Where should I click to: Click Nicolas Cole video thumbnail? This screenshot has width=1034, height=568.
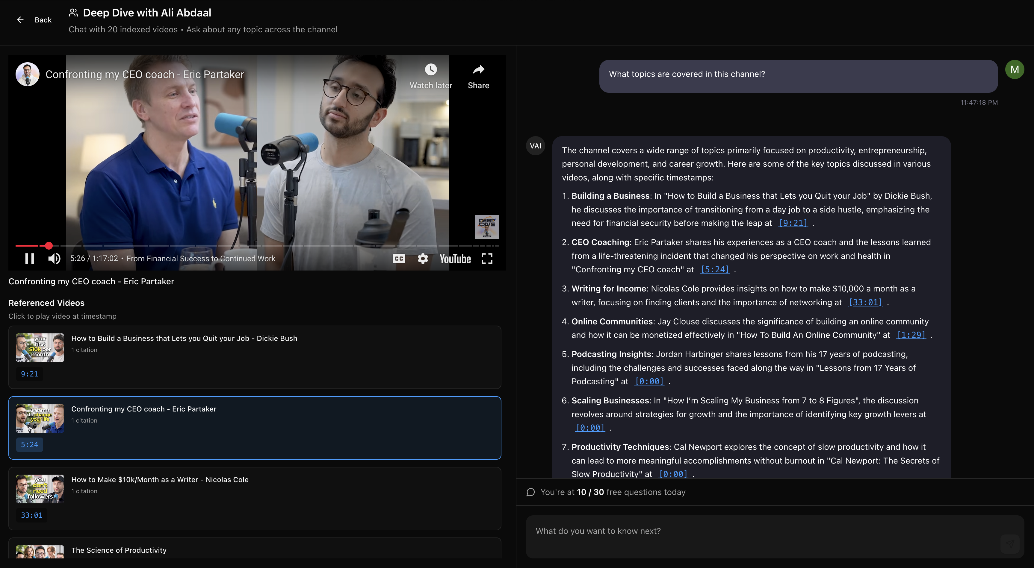pos(40,489)
